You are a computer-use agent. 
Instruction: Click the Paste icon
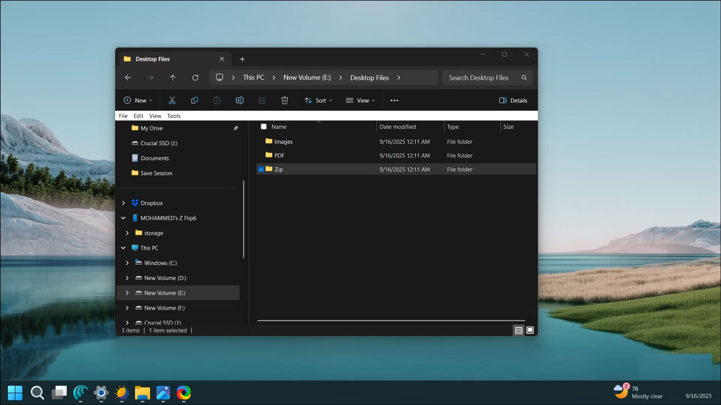[217, 100]
